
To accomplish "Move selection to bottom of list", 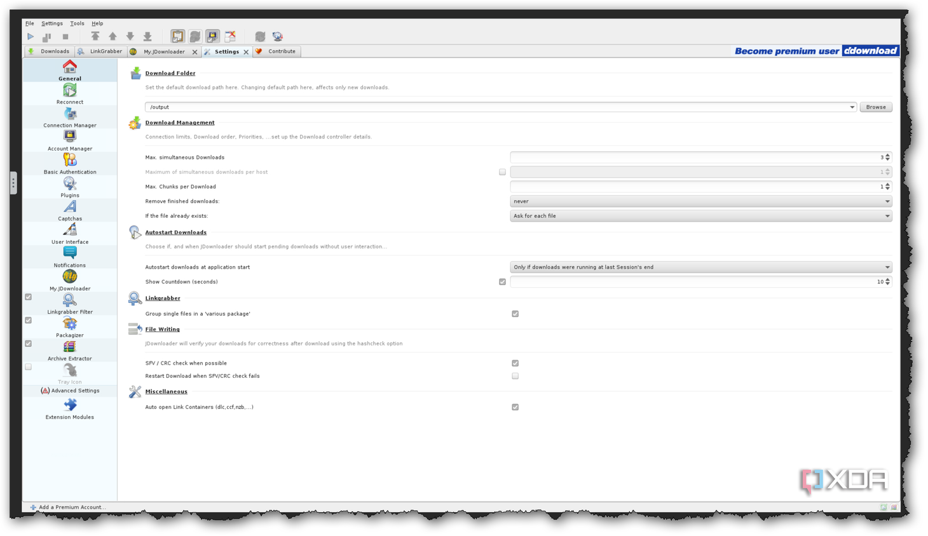I will (x=147, y=37).
